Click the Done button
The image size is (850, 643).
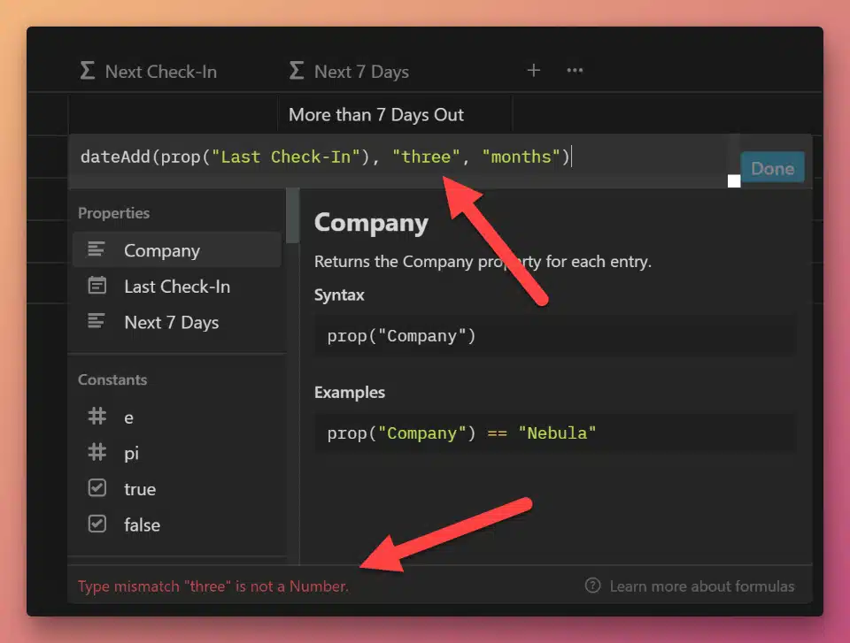coord(772,168)
